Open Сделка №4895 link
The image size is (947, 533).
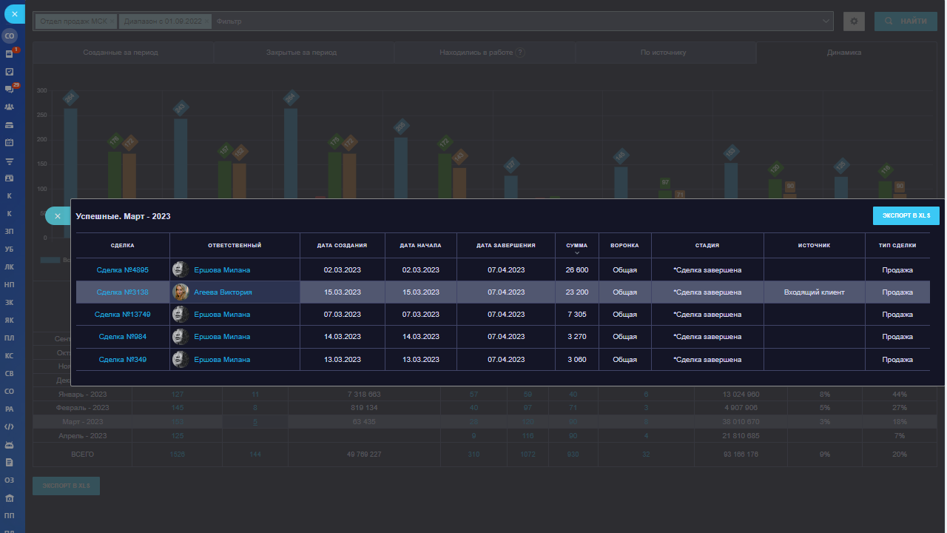point(123,270)
